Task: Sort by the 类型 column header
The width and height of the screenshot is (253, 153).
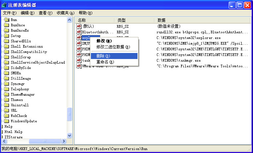Action: (x=134, y=20)
